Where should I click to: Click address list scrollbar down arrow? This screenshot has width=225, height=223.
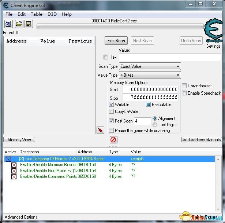(218, 209)
